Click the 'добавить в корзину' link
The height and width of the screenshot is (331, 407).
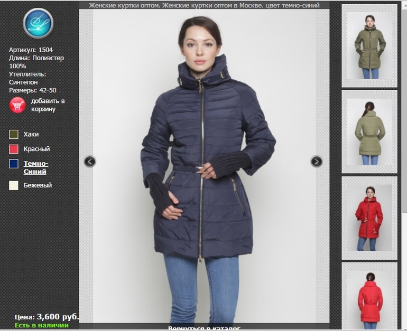(48, 105)
